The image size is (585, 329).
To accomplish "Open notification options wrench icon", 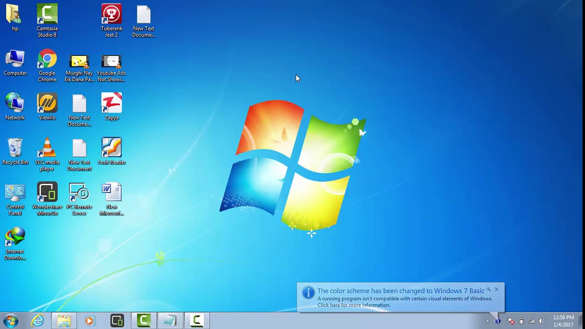I will point(489,289).
